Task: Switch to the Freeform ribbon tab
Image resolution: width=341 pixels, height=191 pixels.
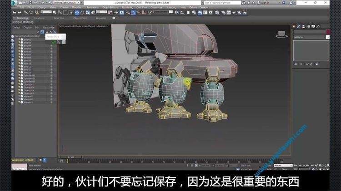Action: [x=40, y=18]
